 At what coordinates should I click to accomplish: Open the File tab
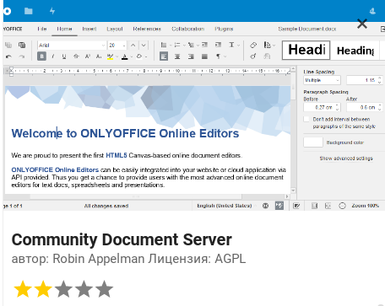[42, 29]
